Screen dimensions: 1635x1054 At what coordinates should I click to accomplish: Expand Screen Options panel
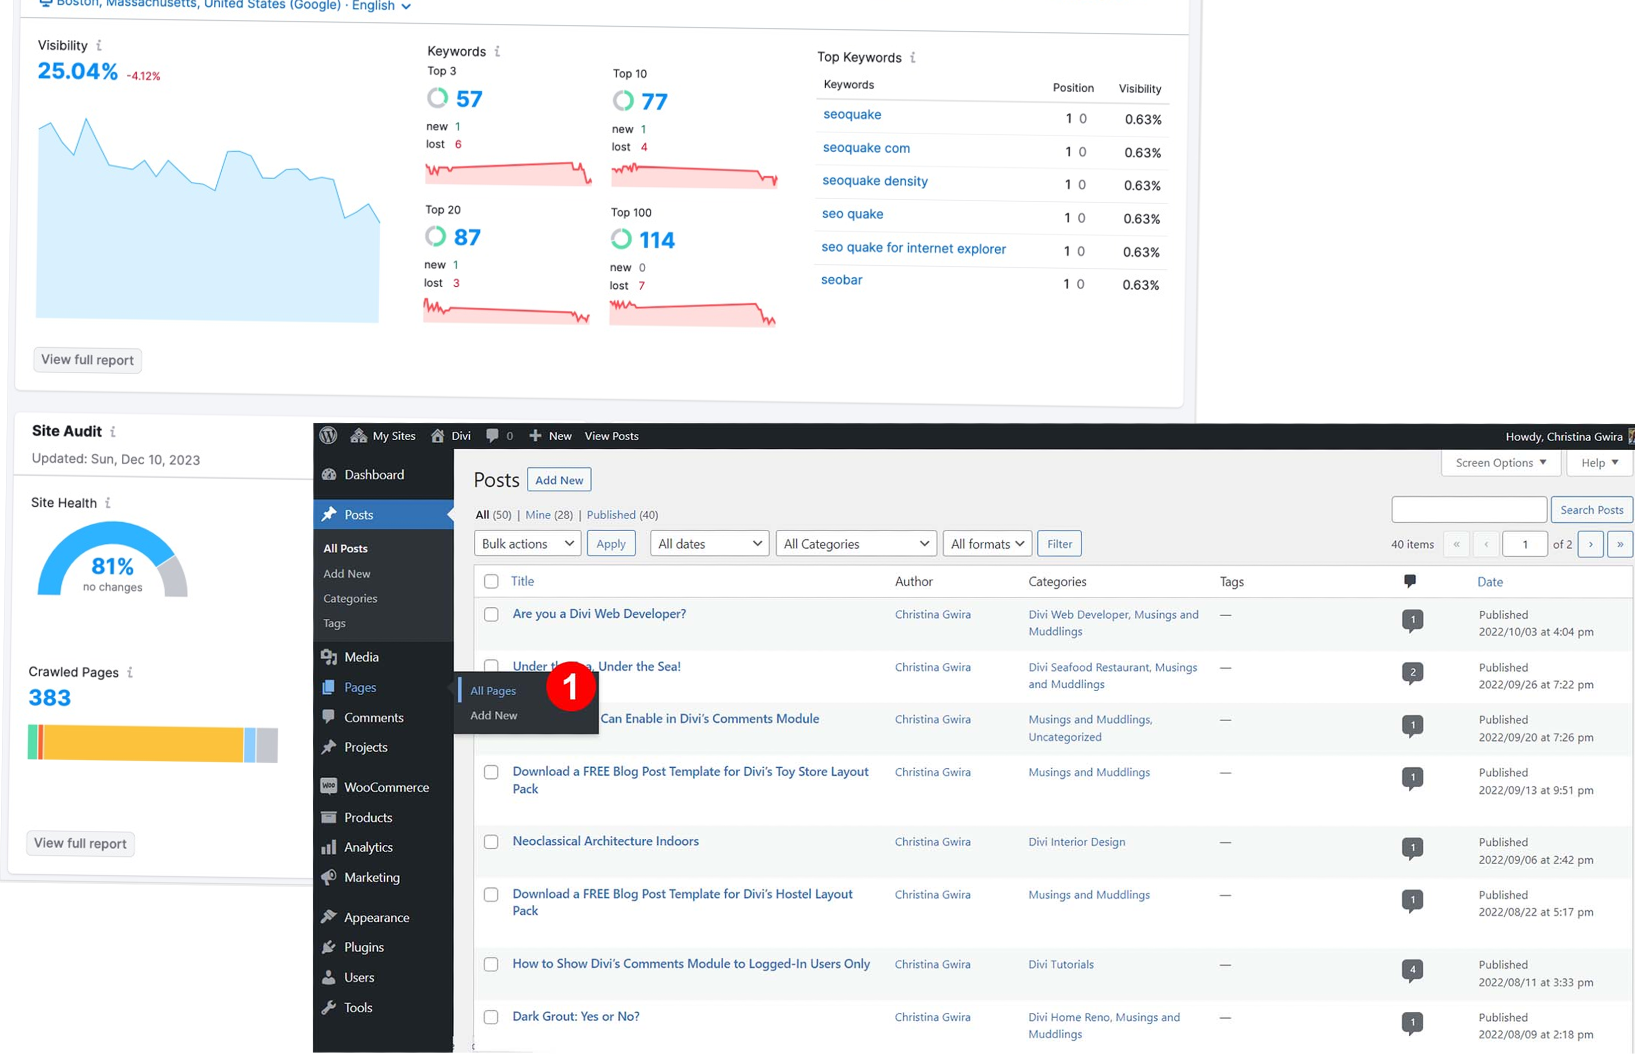click(x=1501, y=463)
